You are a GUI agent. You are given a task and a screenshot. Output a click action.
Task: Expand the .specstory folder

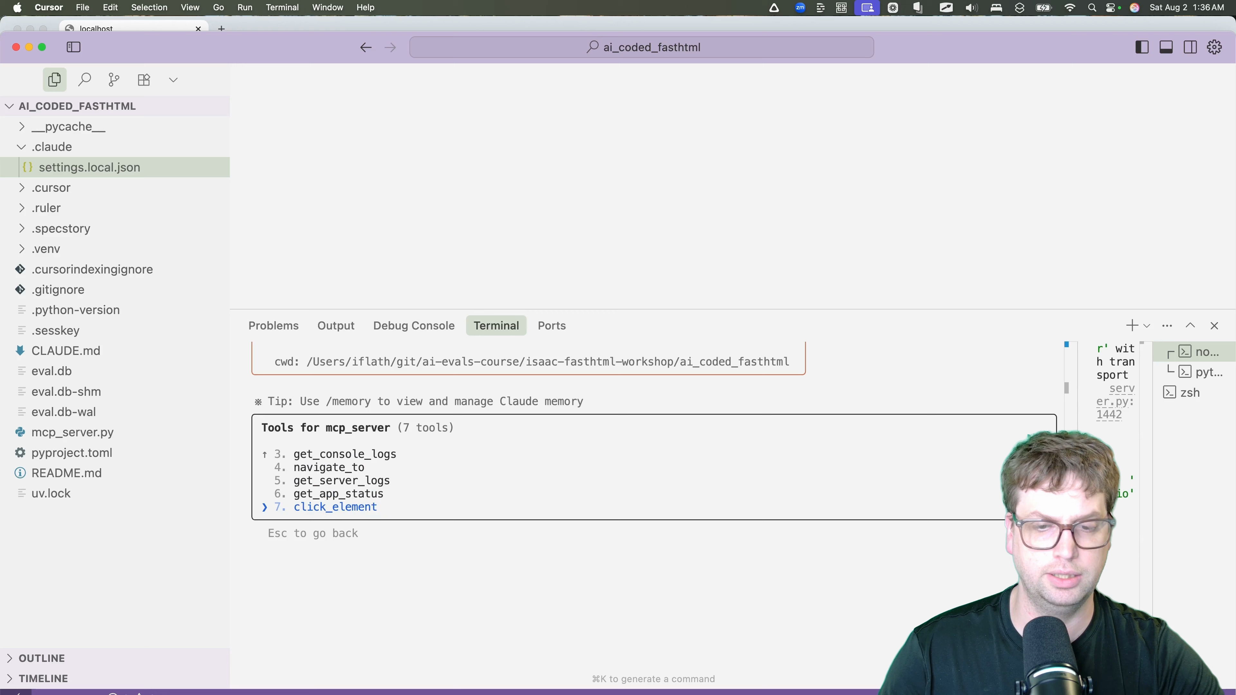tap(21, 228)
